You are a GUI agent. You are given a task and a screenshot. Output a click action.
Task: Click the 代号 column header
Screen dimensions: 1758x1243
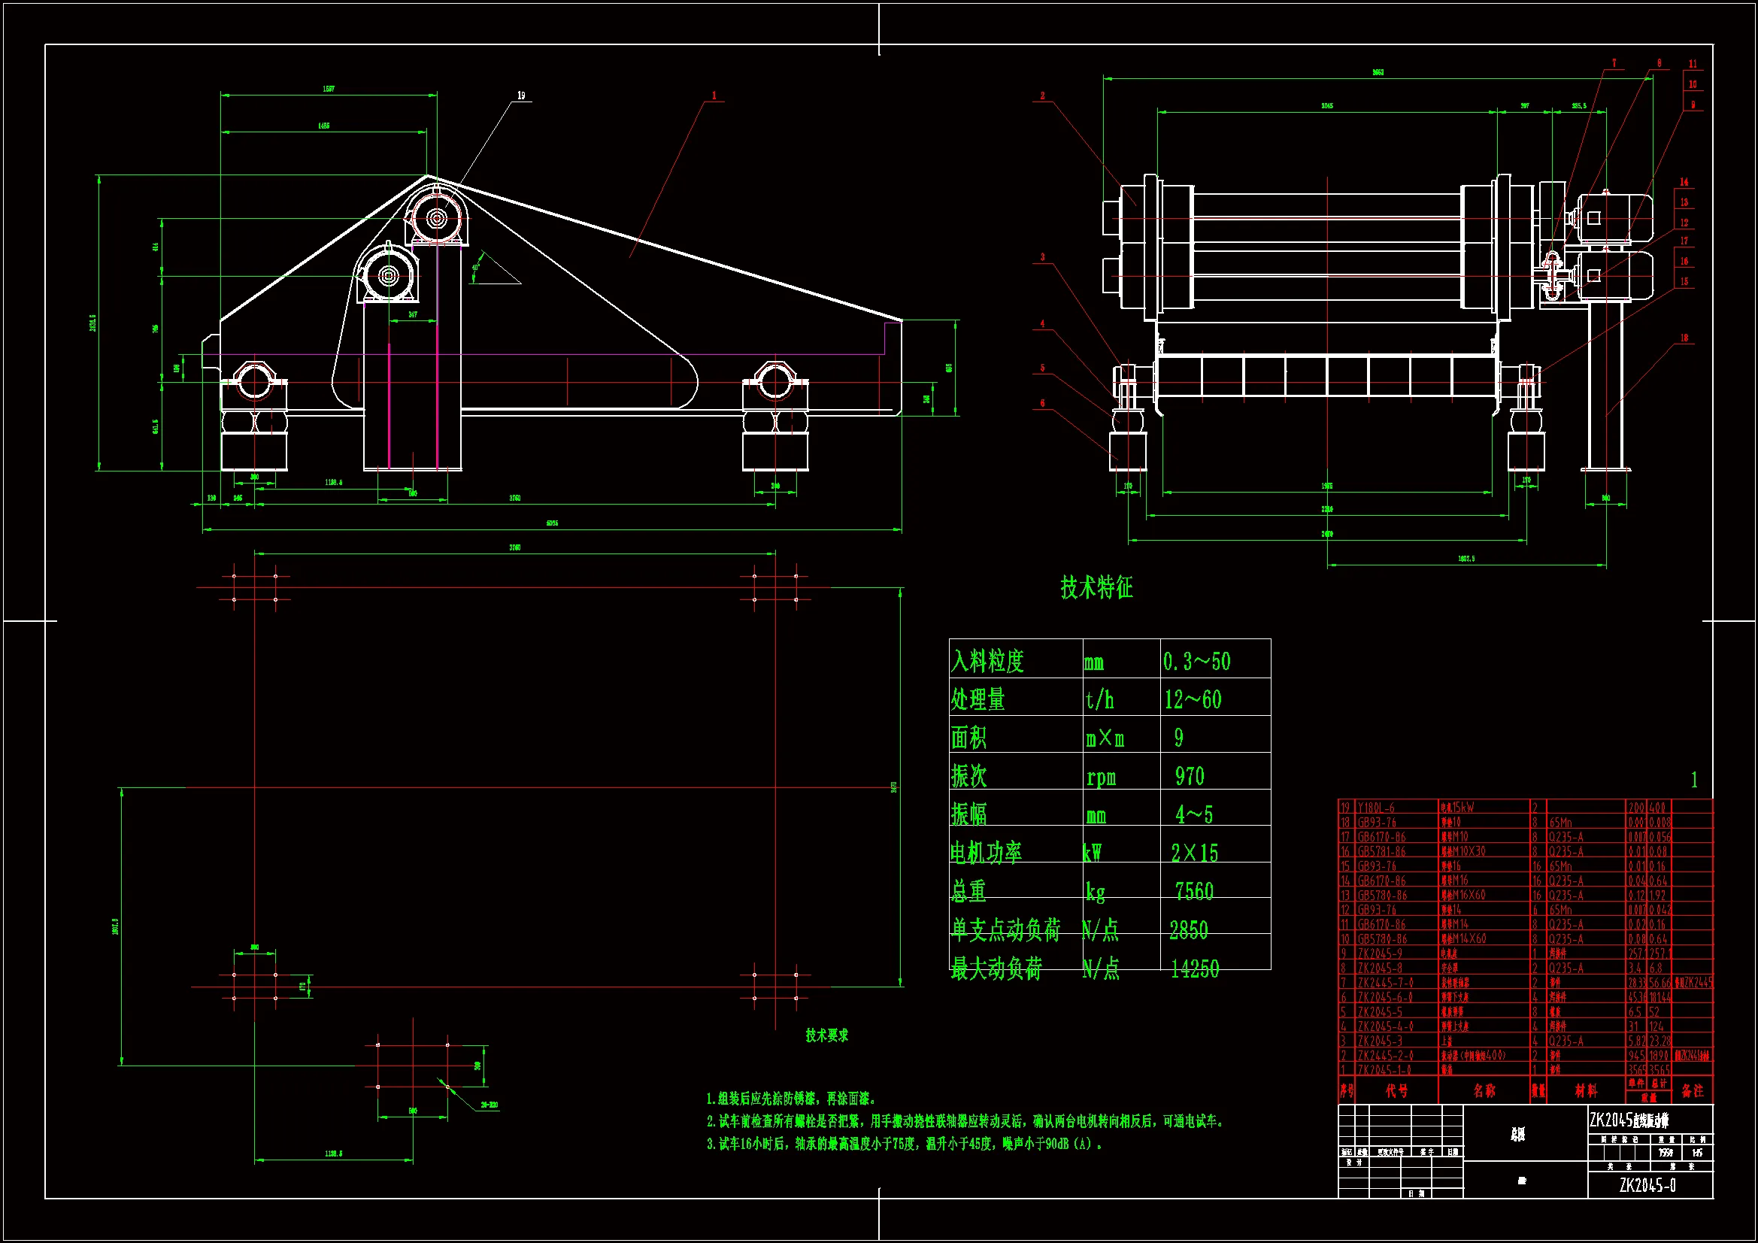pyautogui.click(x=1396, y=1090)
